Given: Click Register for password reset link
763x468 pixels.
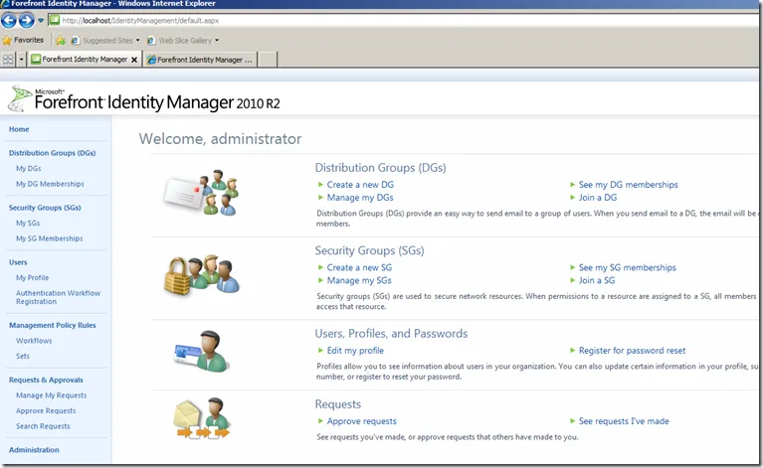Looking at the screenshot, I should (x=632, y=351).
